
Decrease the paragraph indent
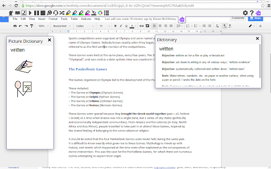point(204,26)
